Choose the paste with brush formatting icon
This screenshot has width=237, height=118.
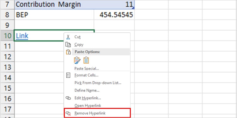77,60
